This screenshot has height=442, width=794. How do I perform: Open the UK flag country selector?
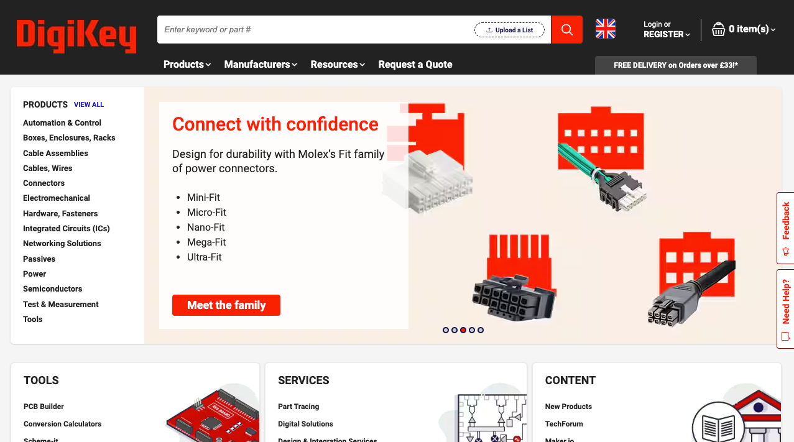[x=605, y=29]
